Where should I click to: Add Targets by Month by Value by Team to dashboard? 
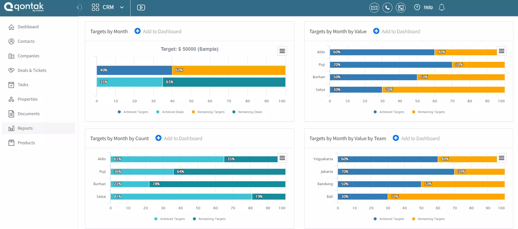coord(416,138)
